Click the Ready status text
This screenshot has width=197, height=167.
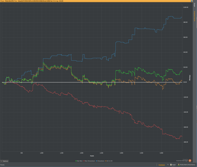pyautogui.click(x=2, y=165)
